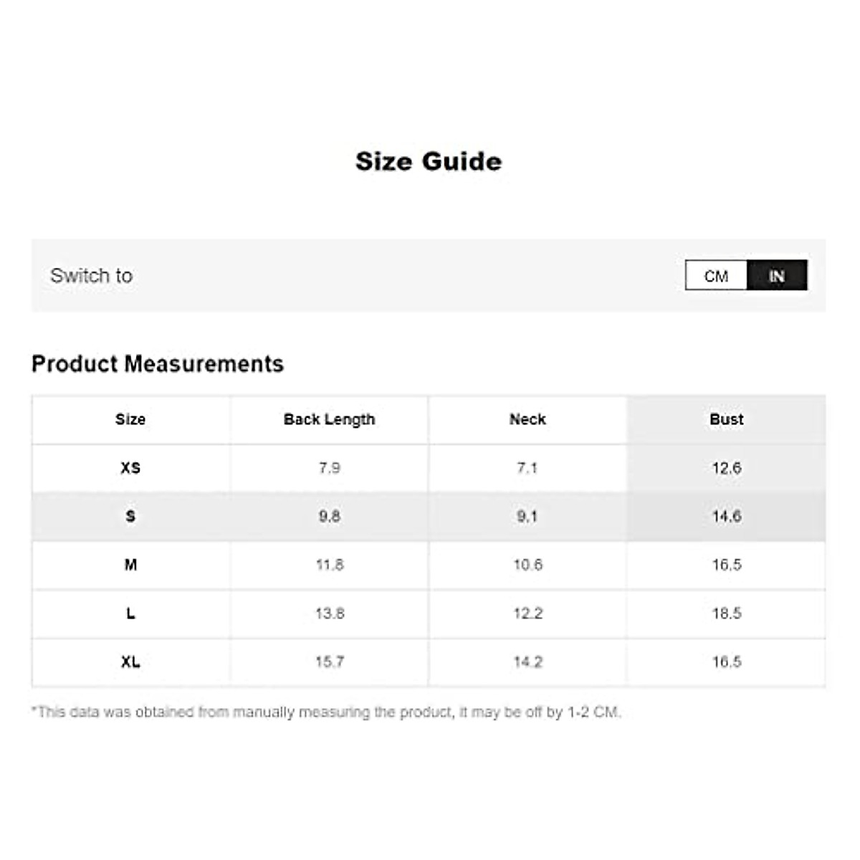Screen dimensions: 860x860
Task: Click the M back length value 11.8
Action: tap(329, 565)
